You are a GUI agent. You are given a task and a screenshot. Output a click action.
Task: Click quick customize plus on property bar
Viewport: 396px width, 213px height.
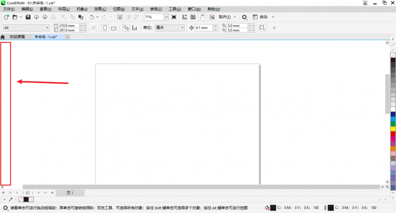[274, 28]
